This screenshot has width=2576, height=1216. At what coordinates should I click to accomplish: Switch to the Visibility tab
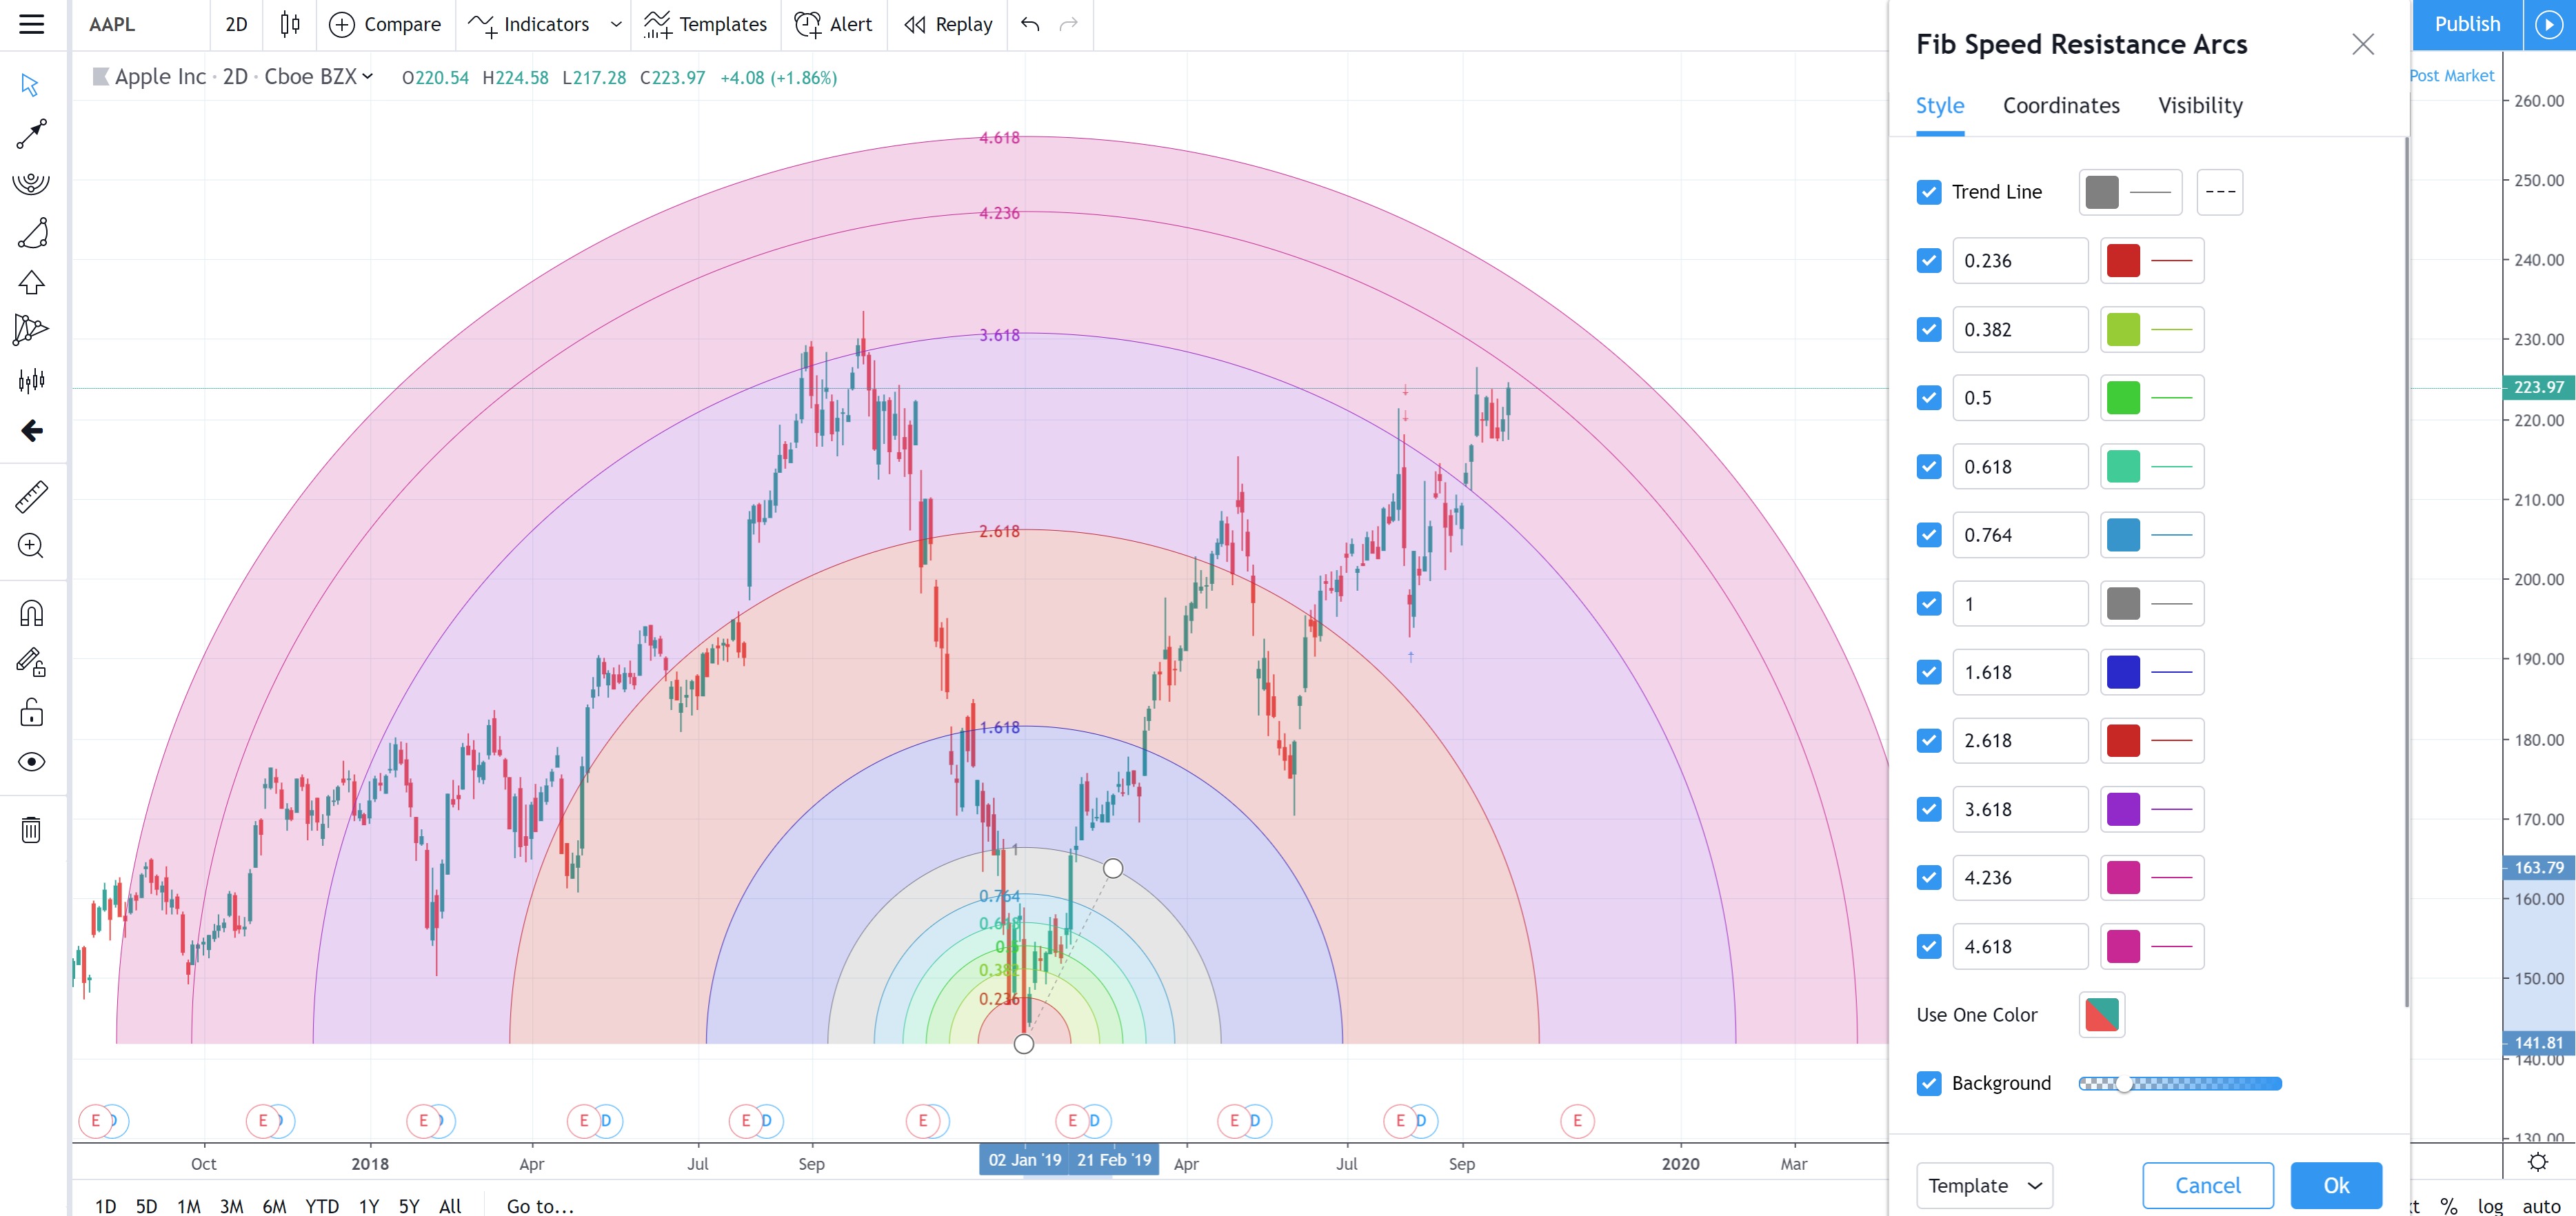point(2199,106)
